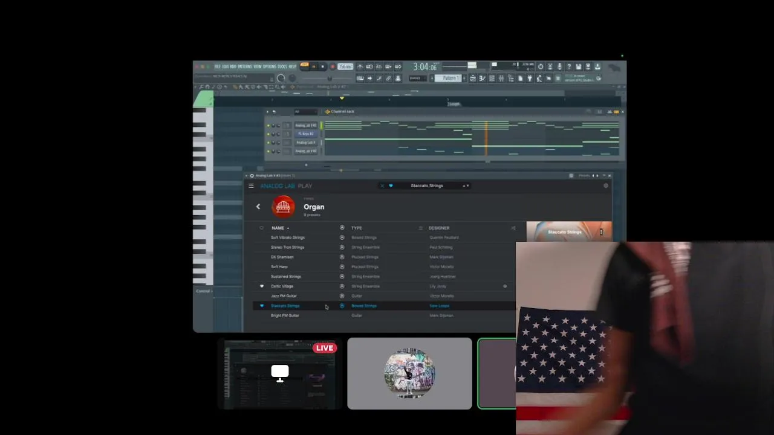The height and width of the screenshot is (435, 774).
Task: Click the undo history icon in top toolbar
Action: tap(541, 66)
